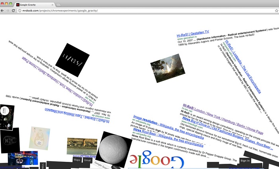Open the upside-down purple Hi-ReS! London Home Page link
The height and width of the screenshot is (169, 279).
tap(57, 81)
